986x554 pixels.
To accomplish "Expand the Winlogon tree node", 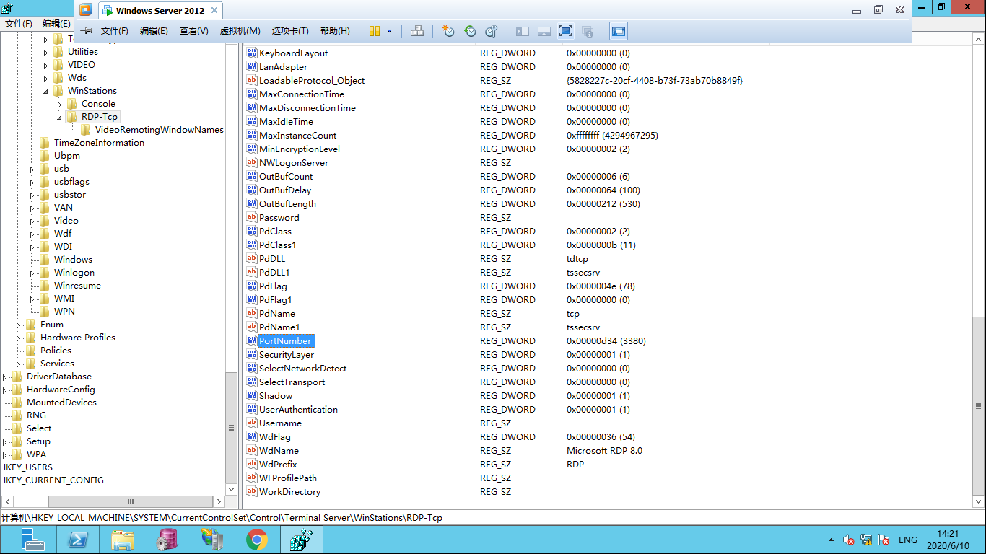I will coord(32,273).
